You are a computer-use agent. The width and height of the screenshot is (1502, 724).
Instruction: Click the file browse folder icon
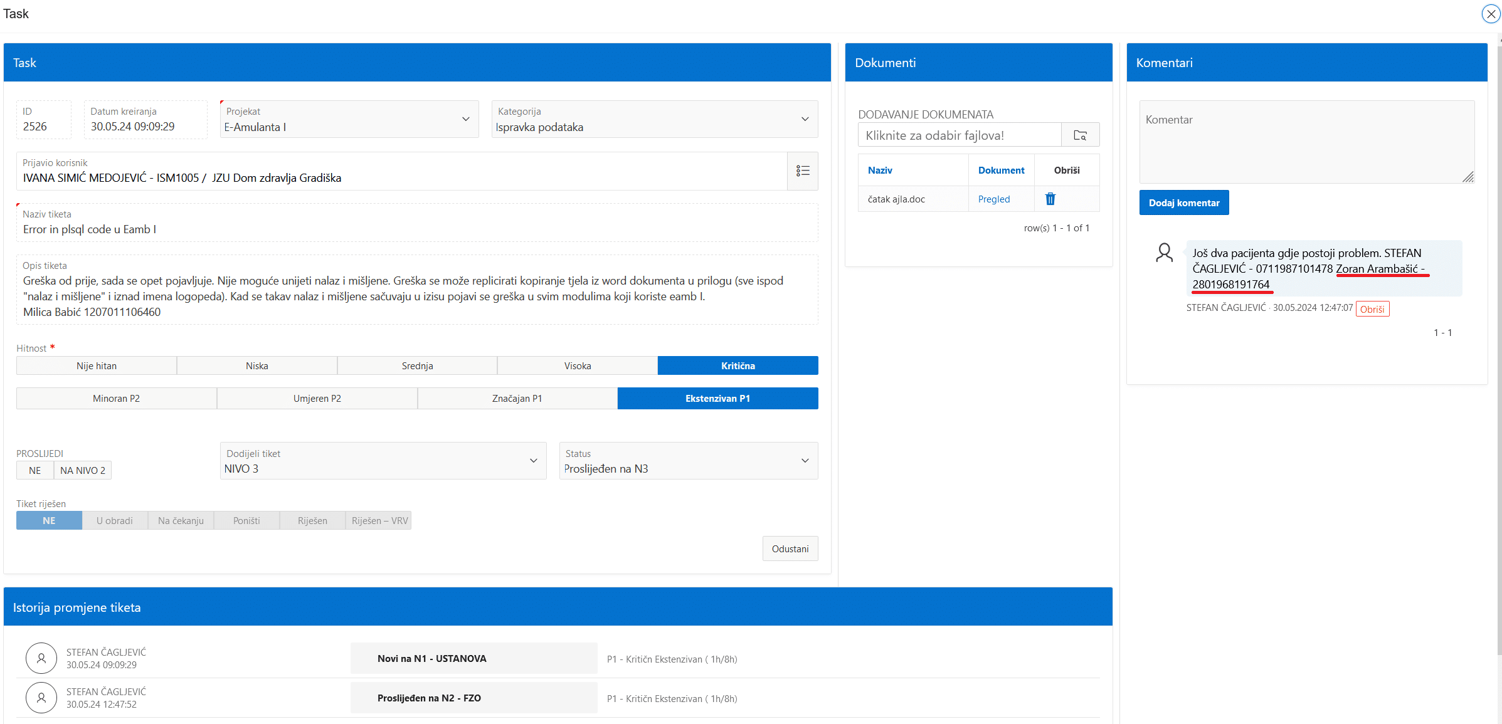[1080, 135]
